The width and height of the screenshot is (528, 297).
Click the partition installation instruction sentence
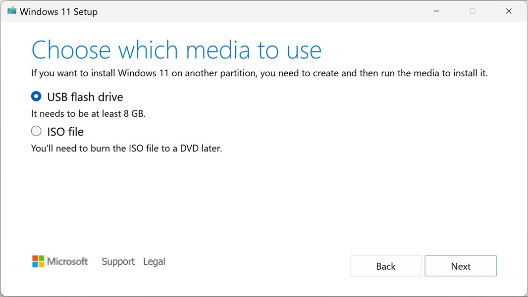click(x=259, y=73)
